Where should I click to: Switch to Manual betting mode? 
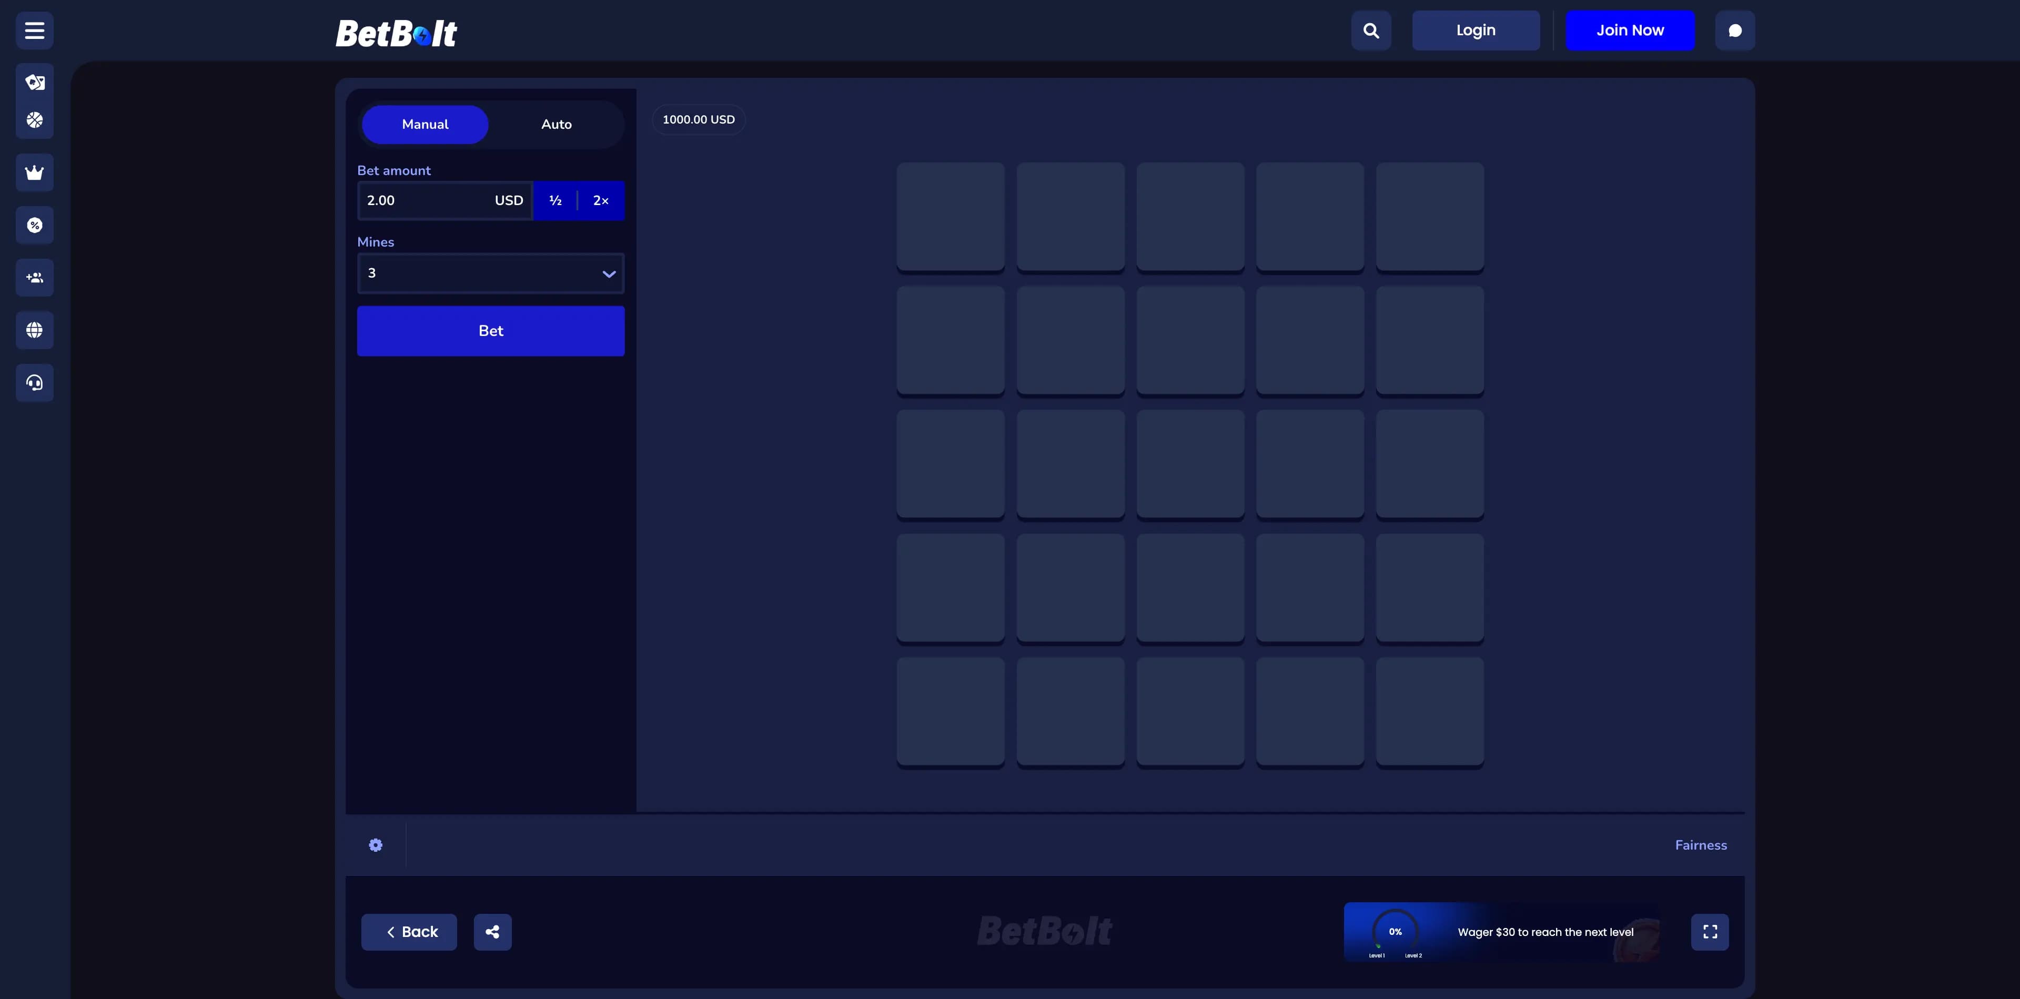[425, 125]
